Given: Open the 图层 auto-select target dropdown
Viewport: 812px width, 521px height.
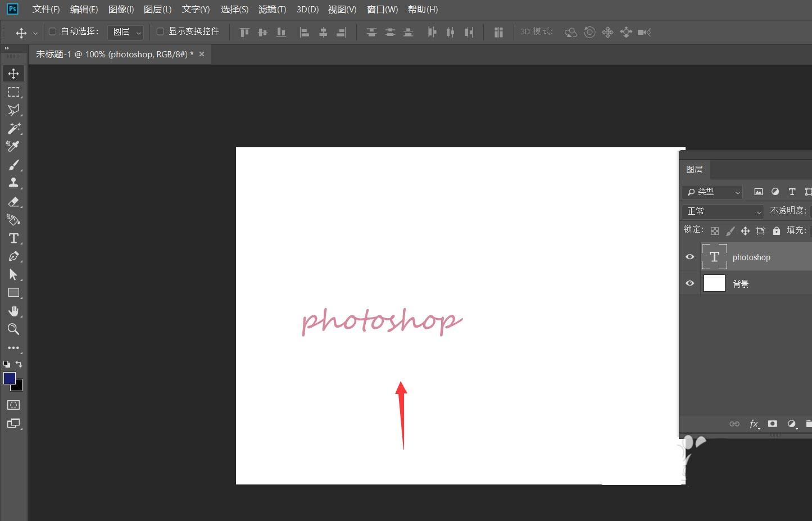Looking at the screenshot, I should pos(125,33).
